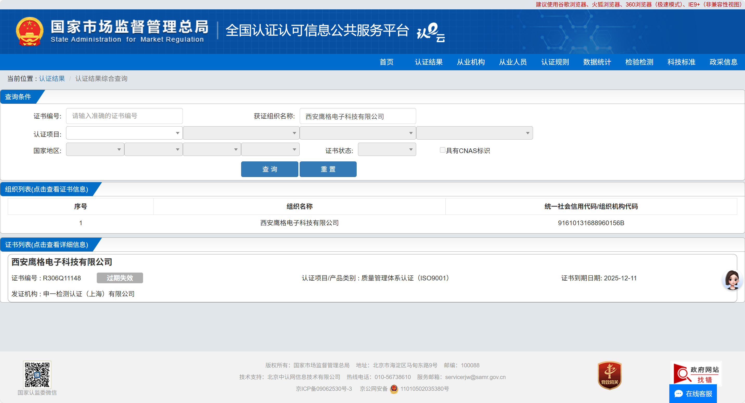Screen dimensions: 745x403
Task: Click the police shield filing icon
Action: 394,389
